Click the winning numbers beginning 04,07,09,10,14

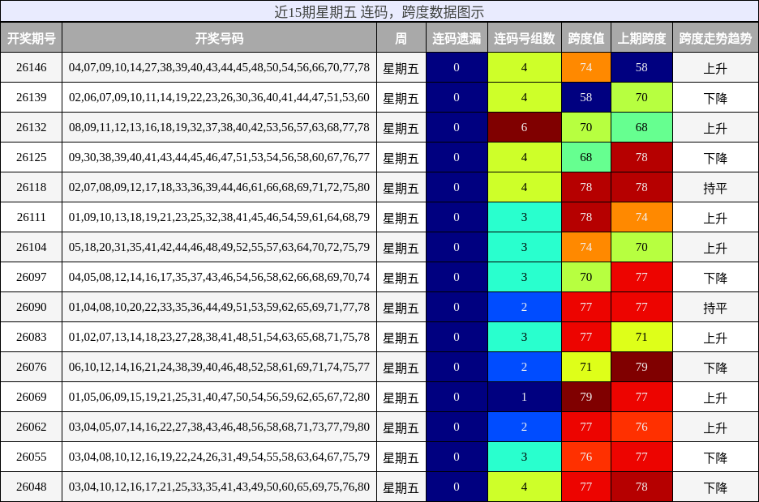pyautogui.click(x=219, y=67)
